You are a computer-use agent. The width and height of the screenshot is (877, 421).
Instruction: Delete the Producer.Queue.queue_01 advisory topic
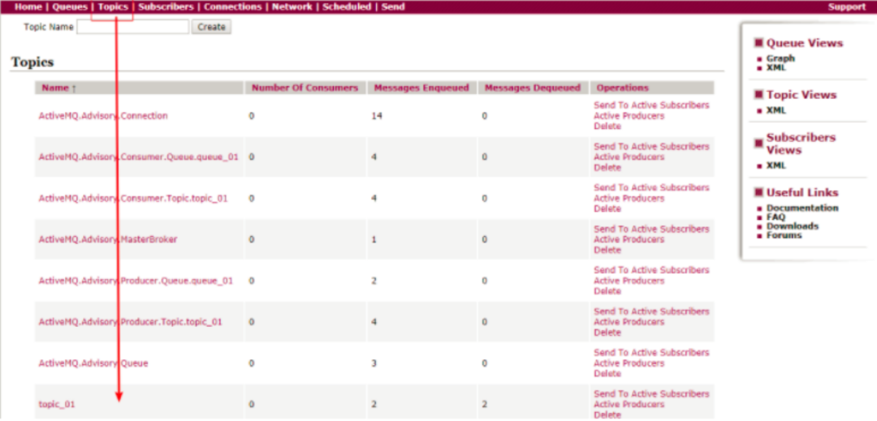coord(607,291)
